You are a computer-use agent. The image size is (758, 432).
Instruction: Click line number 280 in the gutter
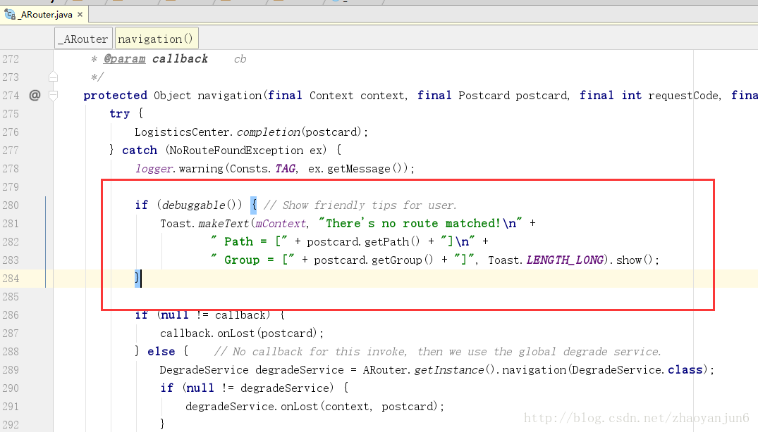tap(11, 205)
